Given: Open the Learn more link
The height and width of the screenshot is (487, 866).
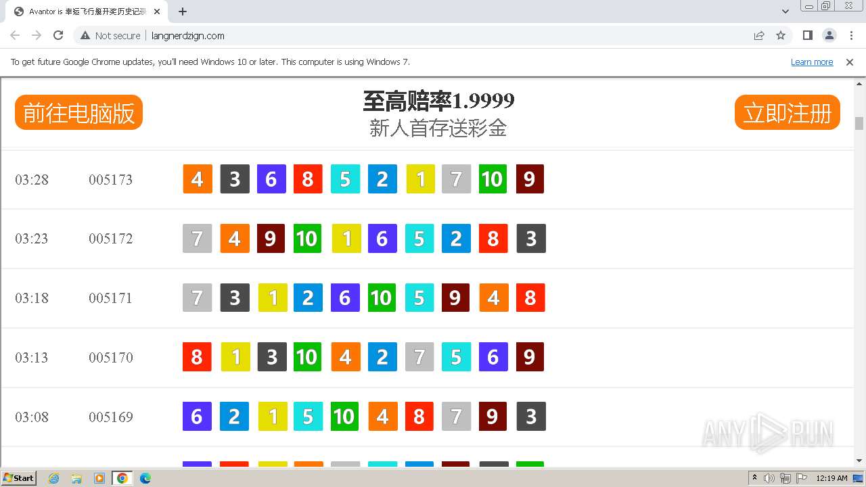Looking at the screenshot, I should pos(812,62).
